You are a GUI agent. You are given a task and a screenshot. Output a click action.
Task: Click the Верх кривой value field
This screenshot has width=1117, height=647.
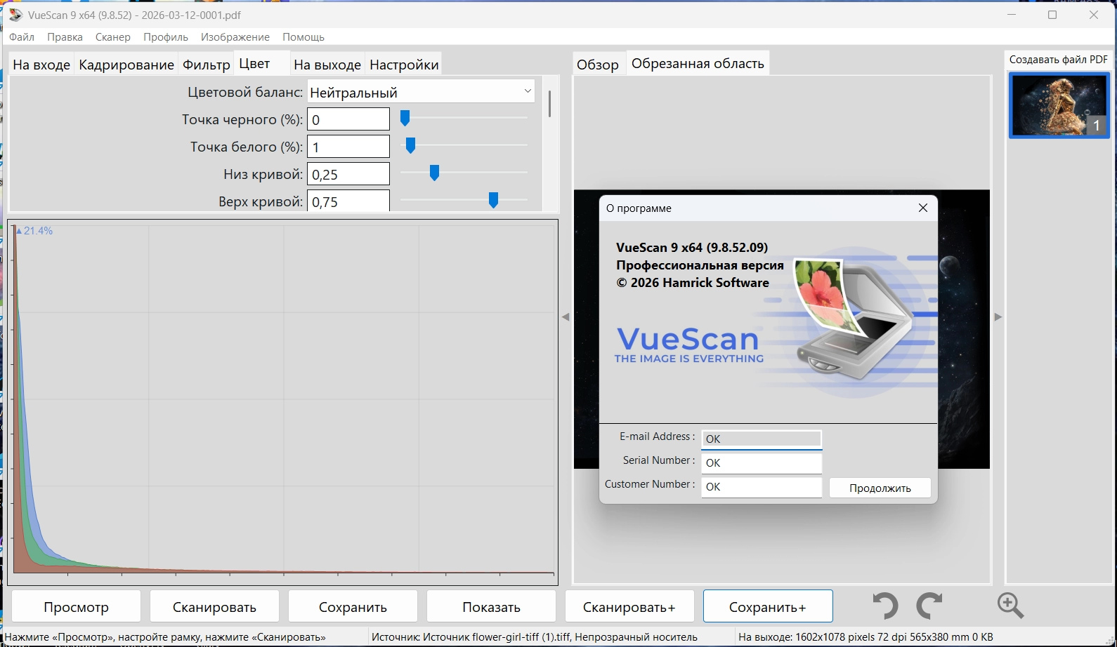tap(348, 201)
